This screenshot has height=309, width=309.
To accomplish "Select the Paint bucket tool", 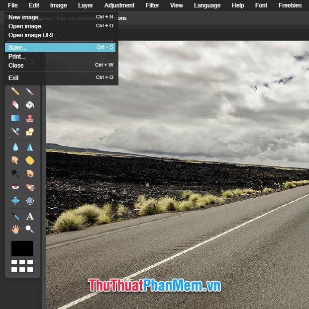I will click(x=30, y=105).
